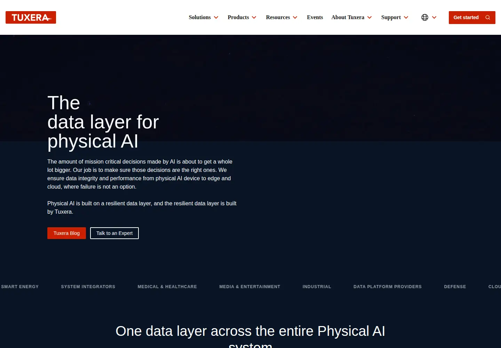Screen dimensions: 501x348
Task: Expand the Products menu chevron
Action: point(254,17)
